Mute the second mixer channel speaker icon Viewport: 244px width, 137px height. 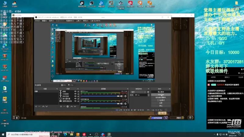122,104
